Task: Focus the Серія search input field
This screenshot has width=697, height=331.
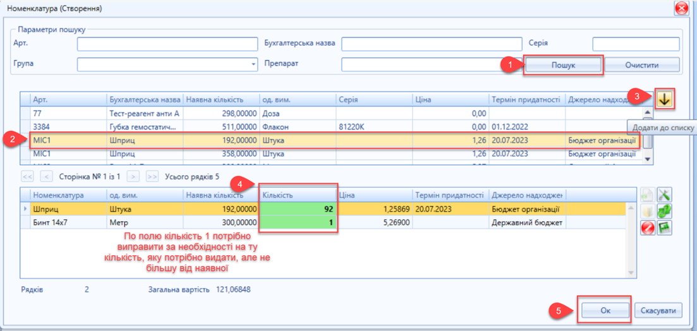Action: point(636,44)
